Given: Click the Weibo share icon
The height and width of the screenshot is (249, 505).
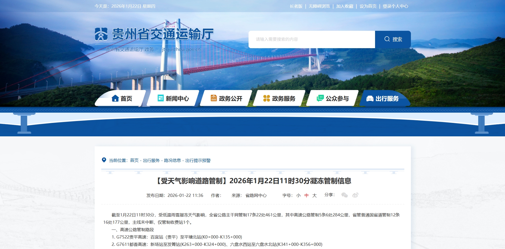Looking at the screenshot, I should tap(355, 195).
